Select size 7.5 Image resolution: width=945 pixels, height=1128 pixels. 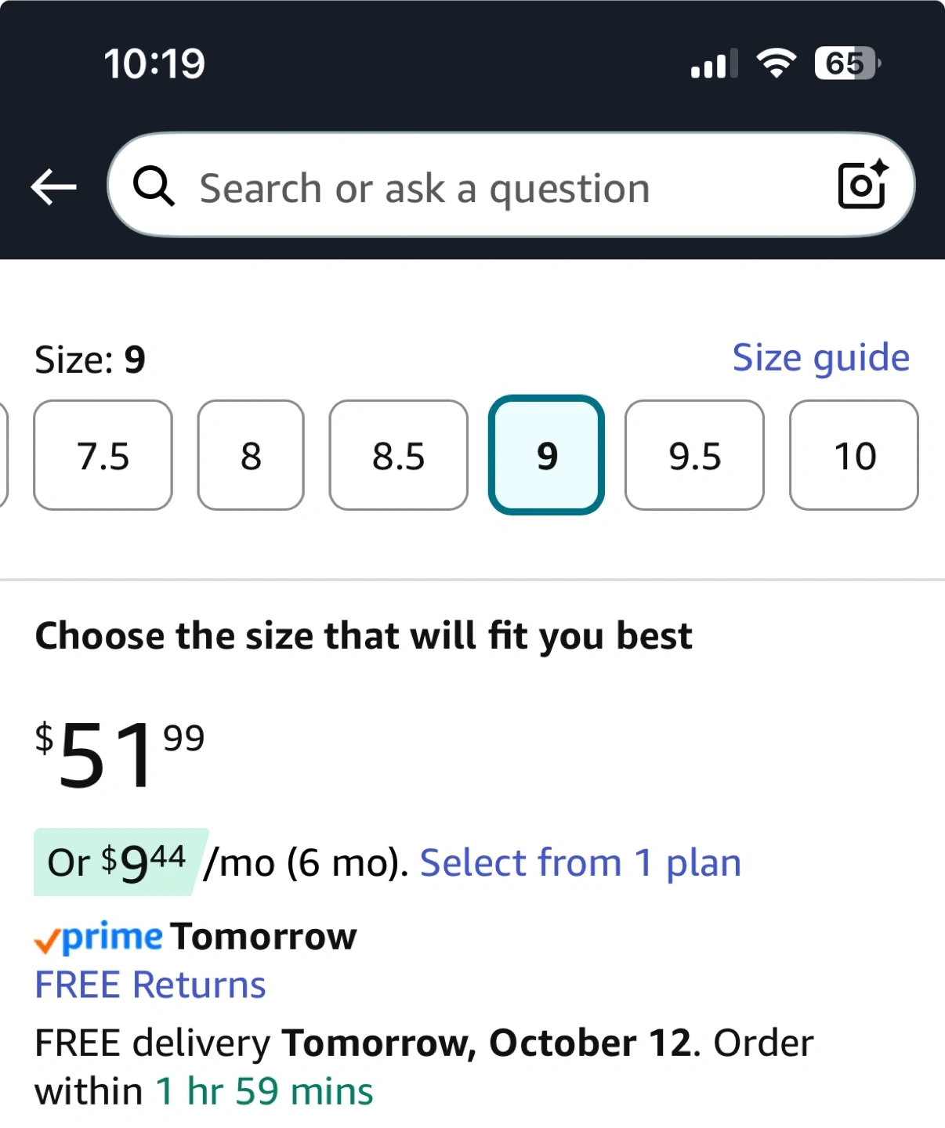[x=103, y=455]
